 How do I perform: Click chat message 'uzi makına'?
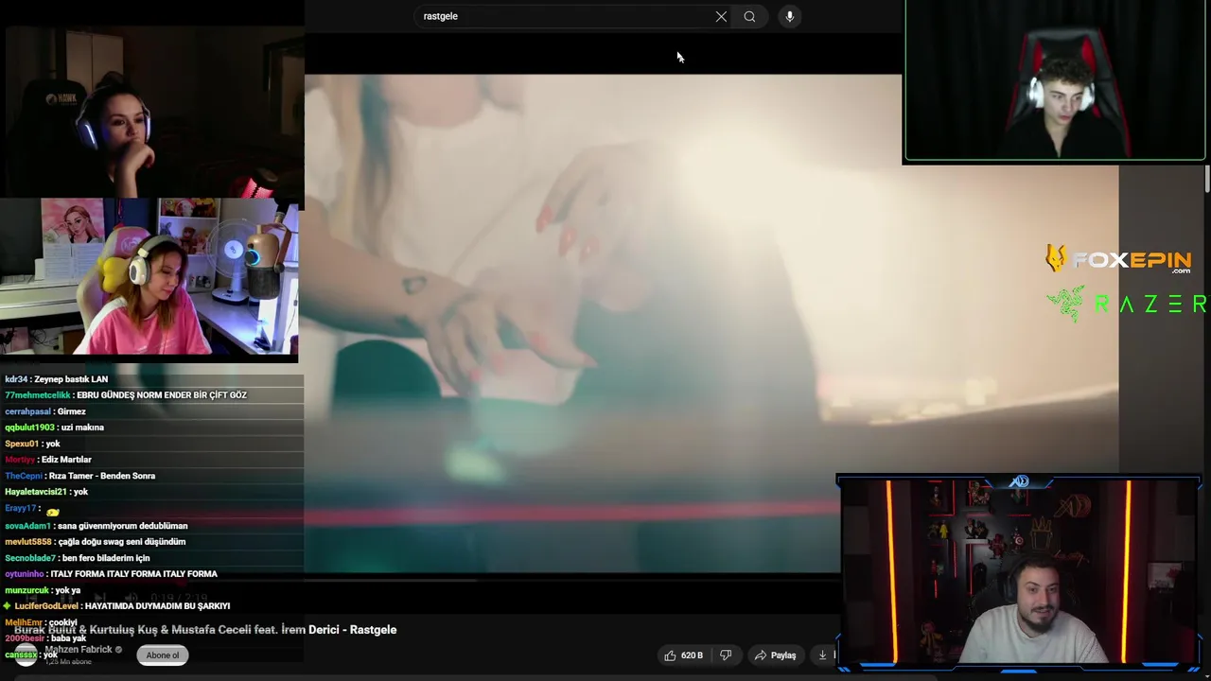click(x=82, y=428)
